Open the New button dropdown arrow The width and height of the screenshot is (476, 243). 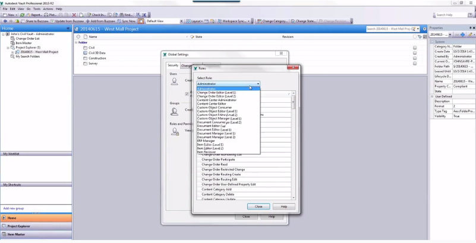16,15
